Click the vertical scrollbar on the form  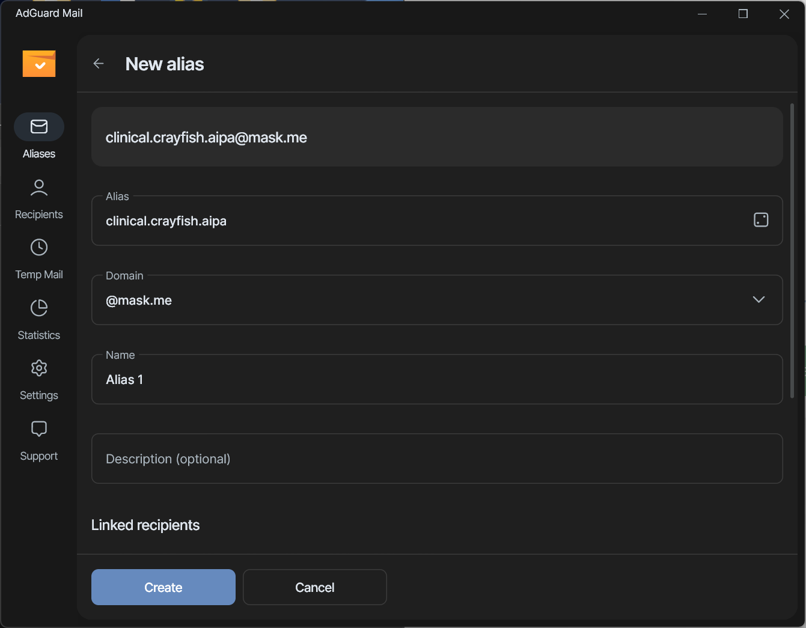[x=792, y=252]
